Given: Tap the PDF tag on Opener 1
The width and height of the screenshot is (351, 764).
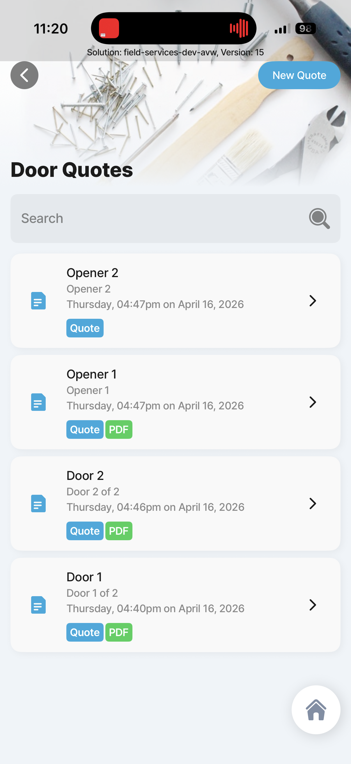Looking at the screenshot, I should click(119, 429).
